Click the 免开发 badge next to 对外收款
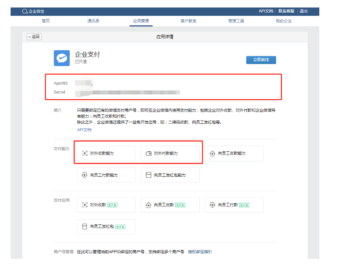This screenshot has width=344, height=265. pos(112,205)
